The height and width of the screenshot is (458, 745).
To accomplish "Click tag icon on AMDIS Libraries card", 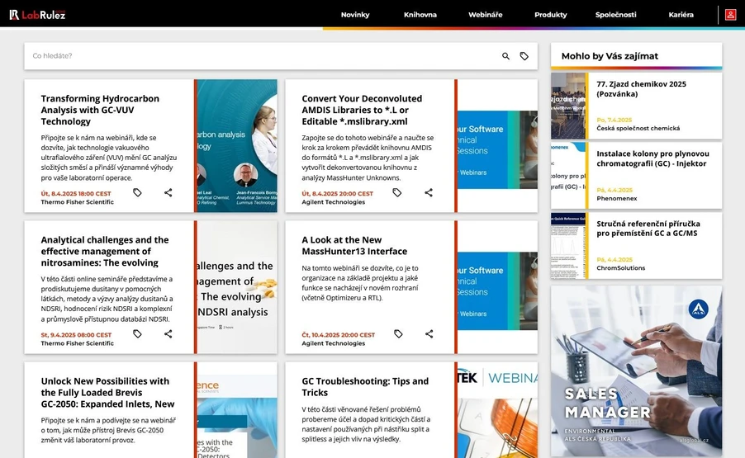I will coord(397,192).
